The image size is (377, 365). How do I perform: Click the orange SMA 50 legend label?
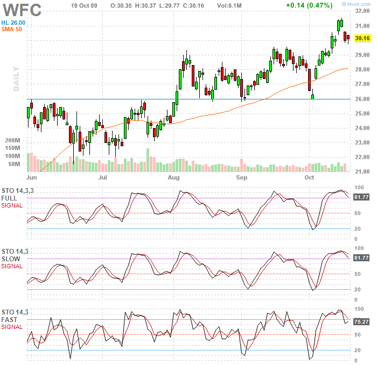[x=11, y=29]
